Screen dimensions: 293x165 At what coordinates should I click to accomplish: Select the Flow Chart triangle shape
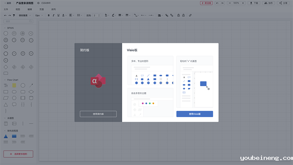click(x=6, y=104)
